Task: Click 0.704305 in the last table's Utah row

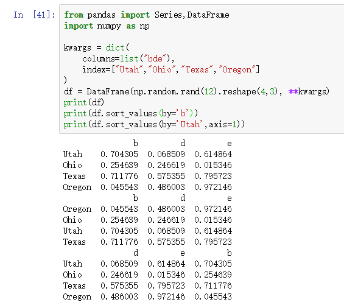Action: click(x=213, y=264)
